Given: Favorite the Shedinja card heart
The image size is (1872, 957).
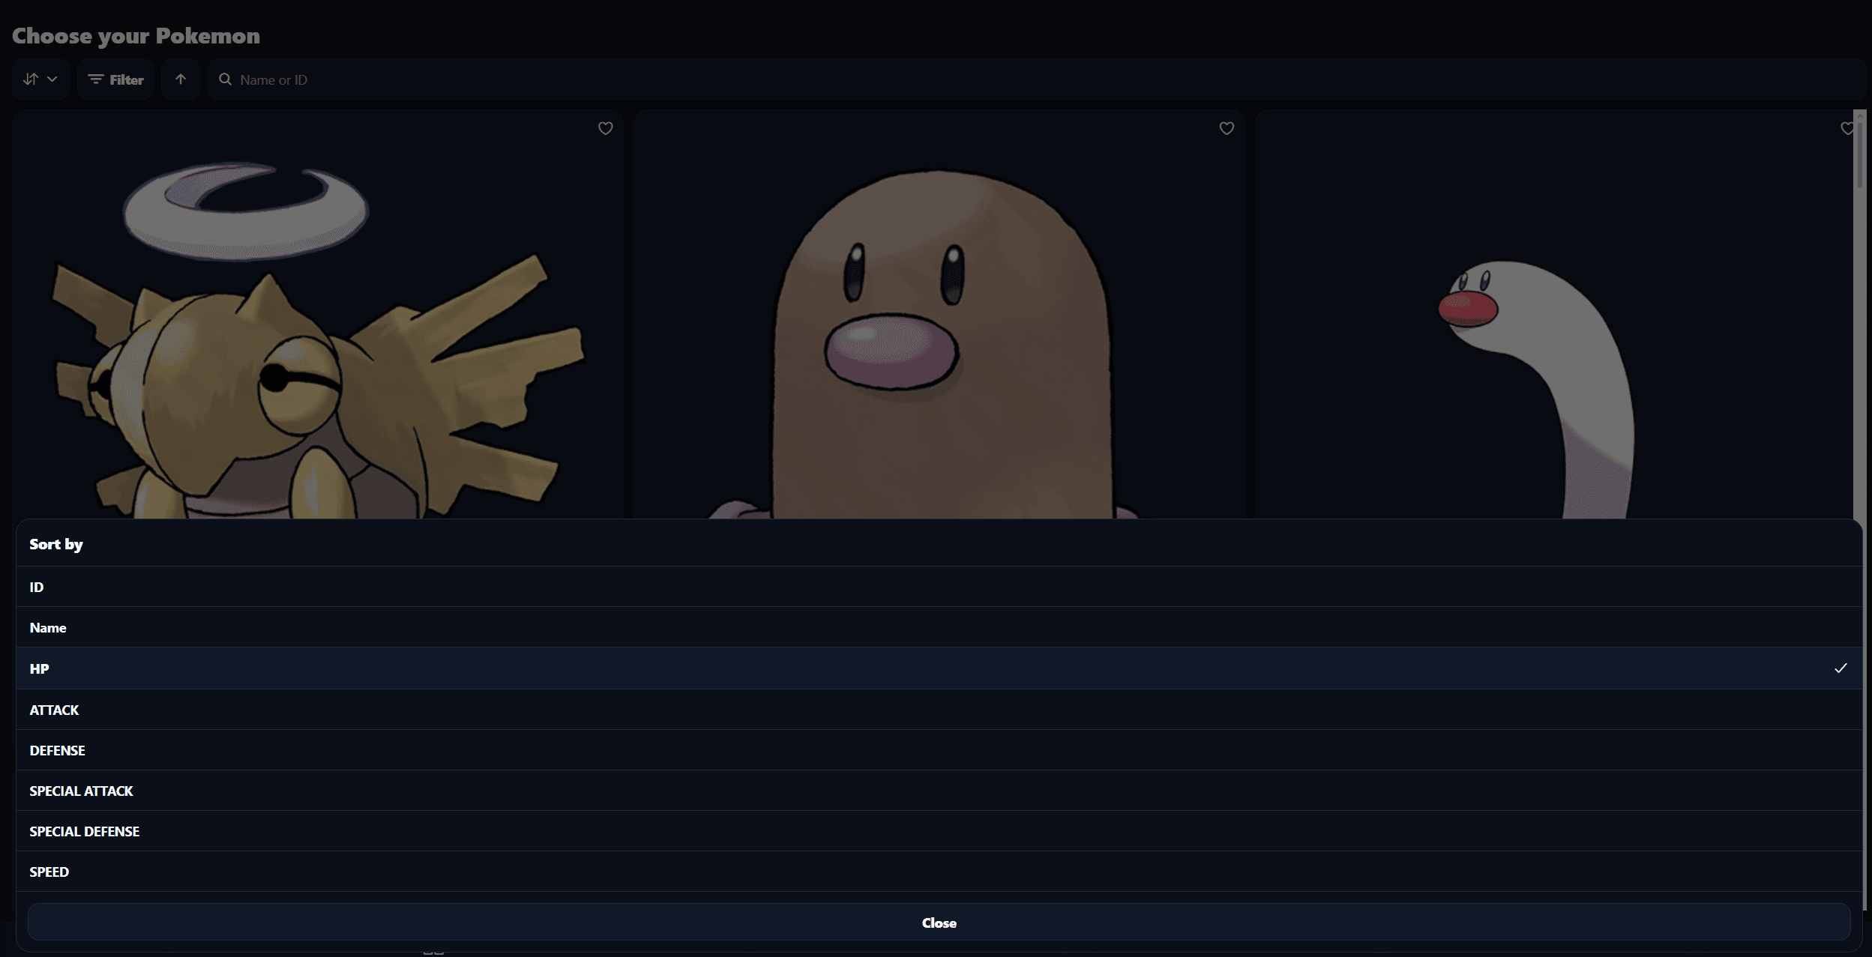Looking at the screenshot, I should 606,128.
